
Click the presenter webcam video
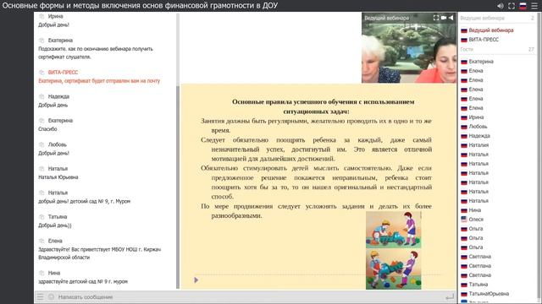click(x=409, y=47)
